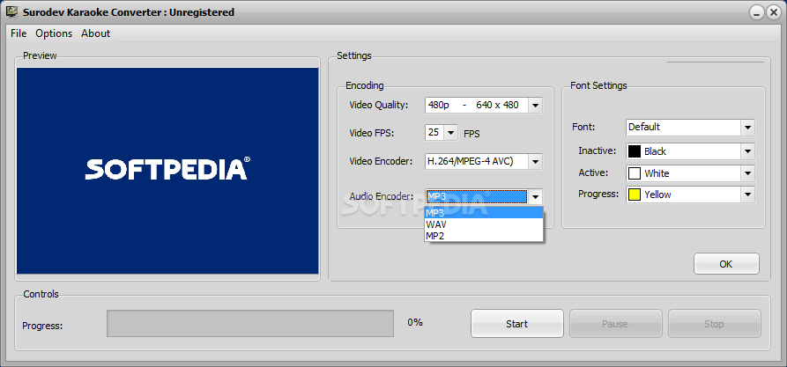Viewport: 787px width, 367px height.
Task: Click the black Inactive color swatch
Action: [635, 151]
